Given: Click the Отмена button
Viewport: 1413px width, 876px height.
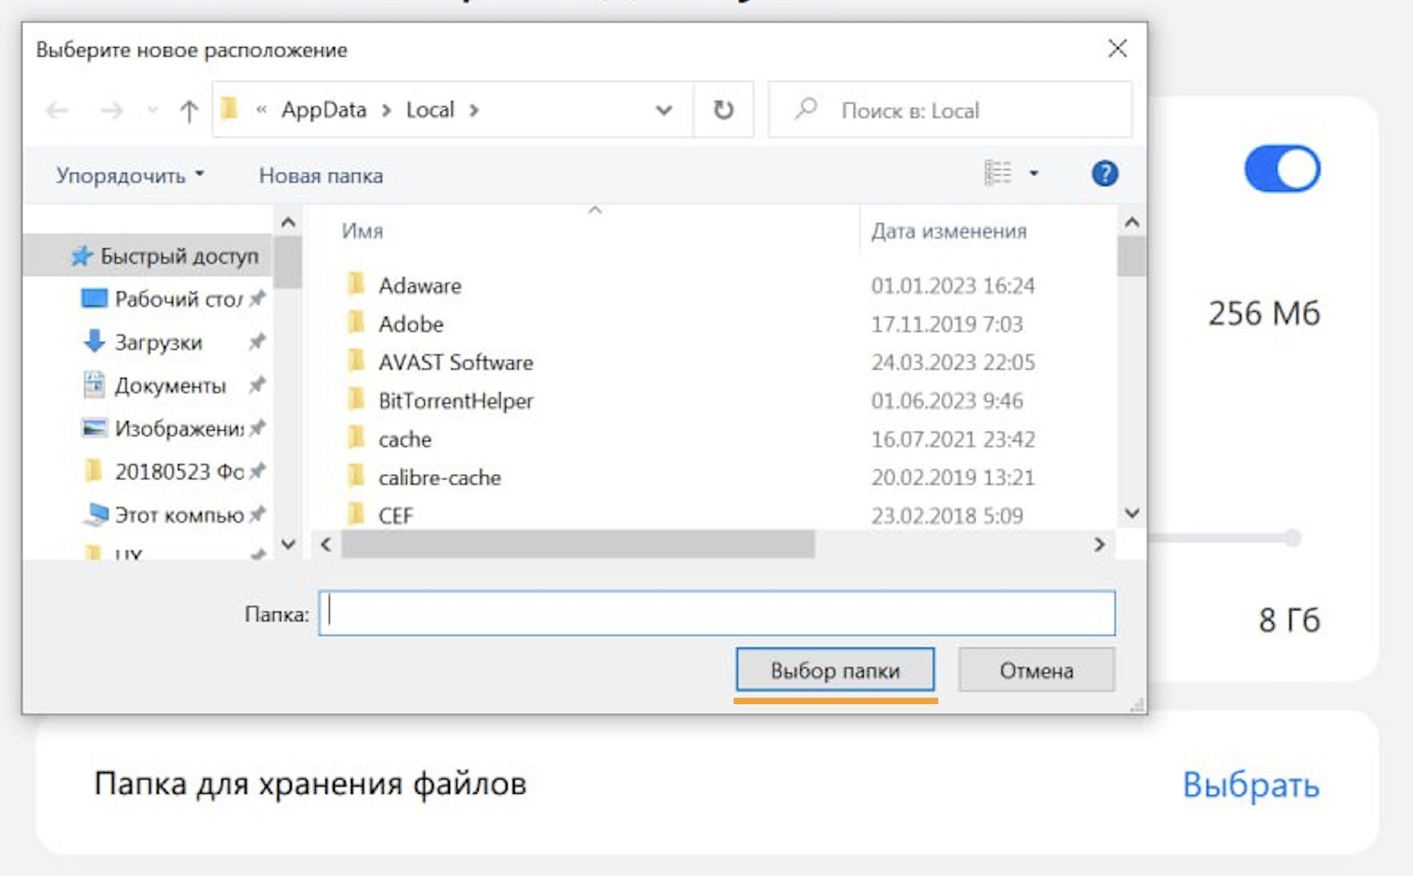Looking at the screenshot, I should click(1036, 670).
